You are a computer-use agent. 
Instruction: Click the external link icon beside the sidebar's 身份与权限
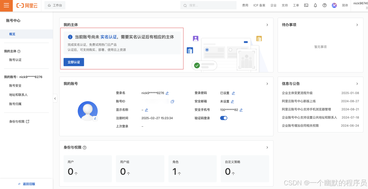[28, 122]
